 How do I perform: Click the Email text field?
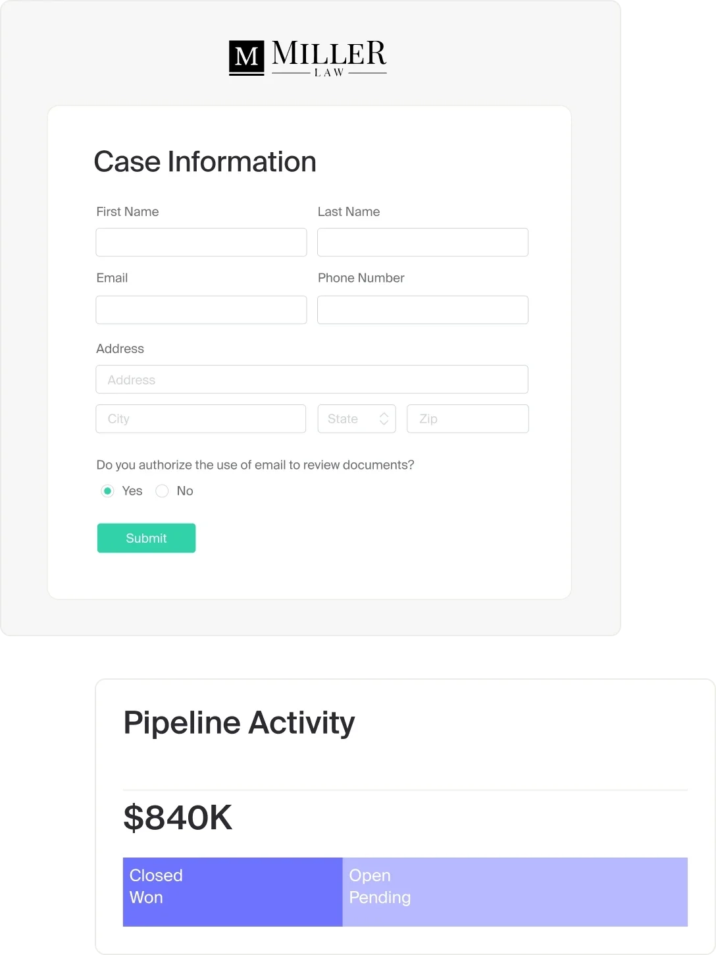[x=201, y=310]
